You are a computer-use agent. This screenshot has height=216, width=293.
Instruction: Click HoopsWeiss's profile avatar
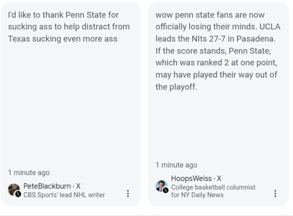pos(161,186)
